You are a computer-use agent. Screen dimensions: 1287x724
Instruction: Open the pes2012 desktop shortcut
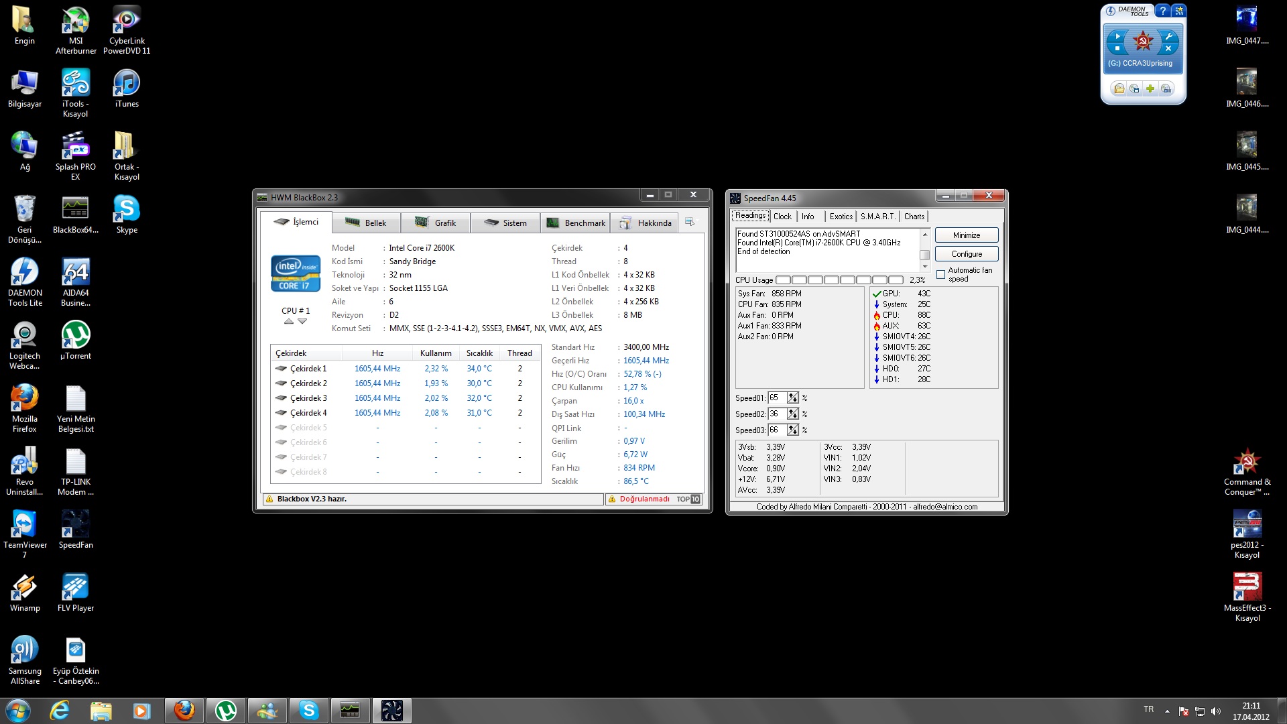click(x=1247, y=534)
